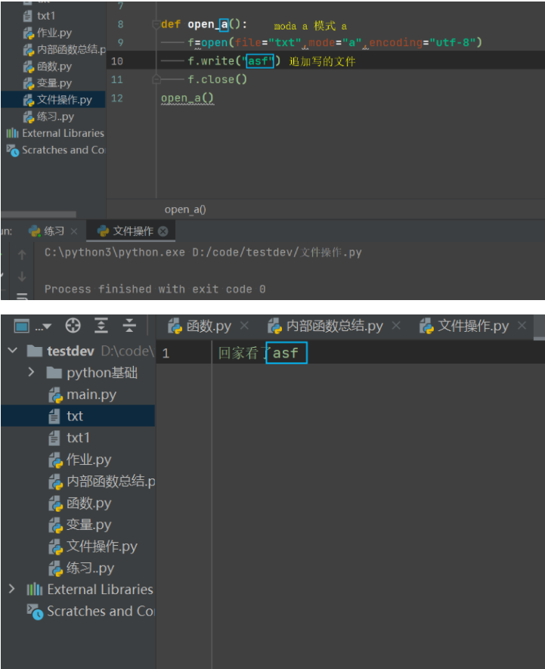This screenshot has width=545, height=669.
Task: Select 作业.py in the lower project tree
Action: (78, 460)
